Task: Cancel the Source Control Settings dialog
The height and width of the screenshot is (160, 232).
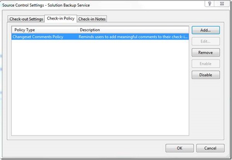Action: [210, 148]
